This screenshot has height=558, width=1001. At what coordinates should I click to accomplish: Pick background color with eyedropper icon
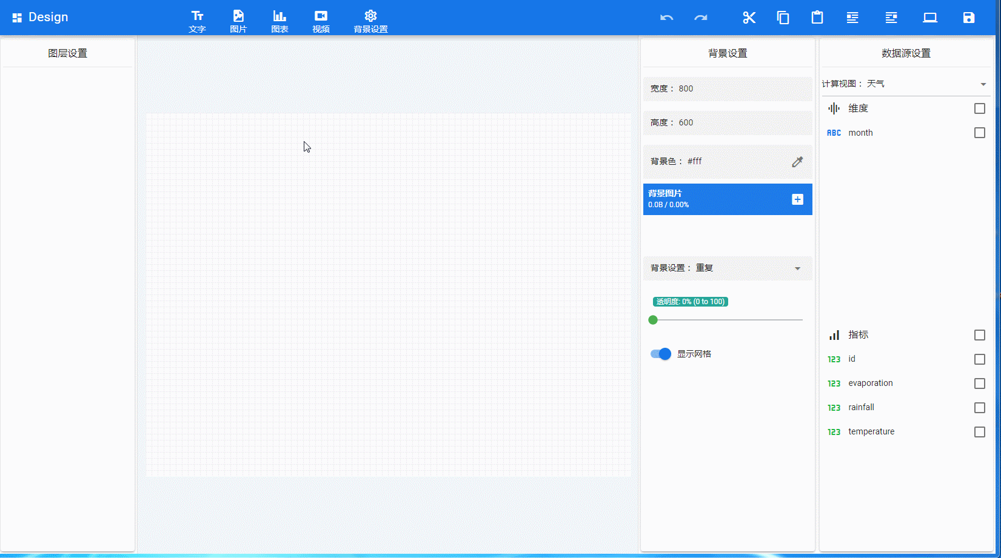(797, 162)
